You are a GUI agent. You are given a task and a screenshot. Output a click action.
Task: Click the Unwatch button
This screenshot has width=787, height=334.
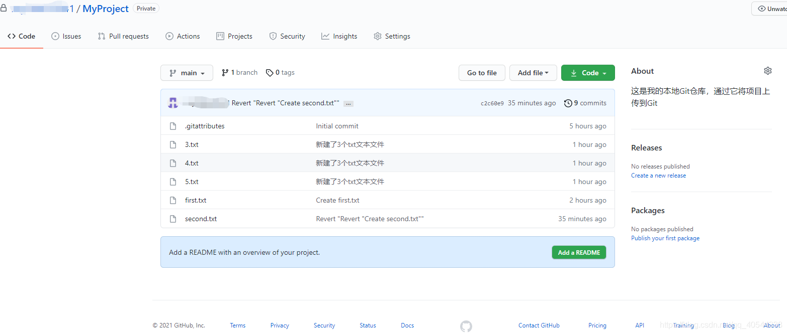point(769,9)
